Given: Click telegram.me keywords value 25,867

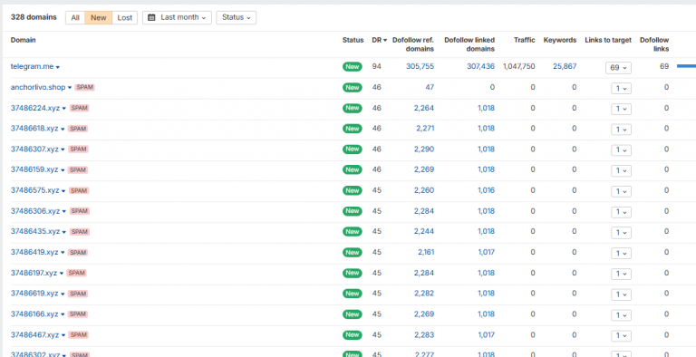Looking at the screenshot, I should [x=565, y=67].
